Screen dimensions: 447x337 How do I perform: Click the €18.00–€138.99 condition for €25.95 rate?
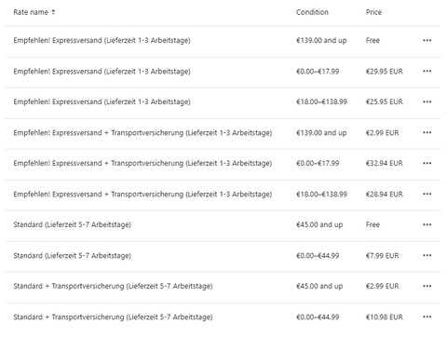321,101
